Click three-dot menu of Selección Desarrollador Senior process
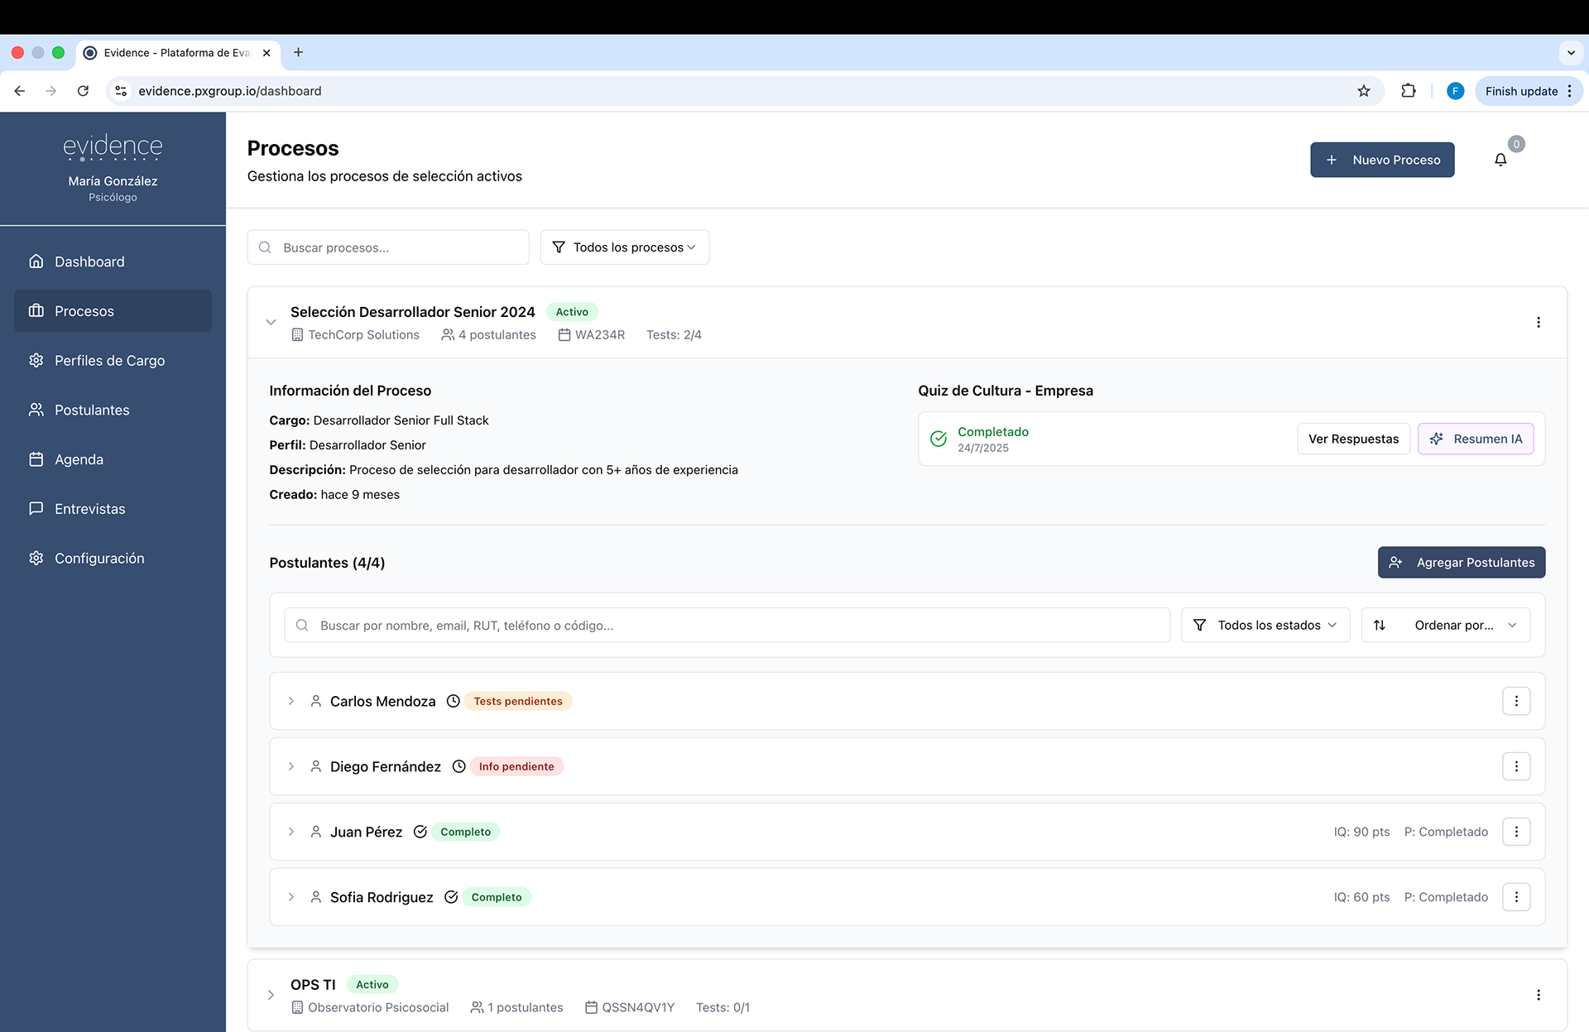The height and width of the screenshot is (1032, 1589). [x=1538, y=323]
